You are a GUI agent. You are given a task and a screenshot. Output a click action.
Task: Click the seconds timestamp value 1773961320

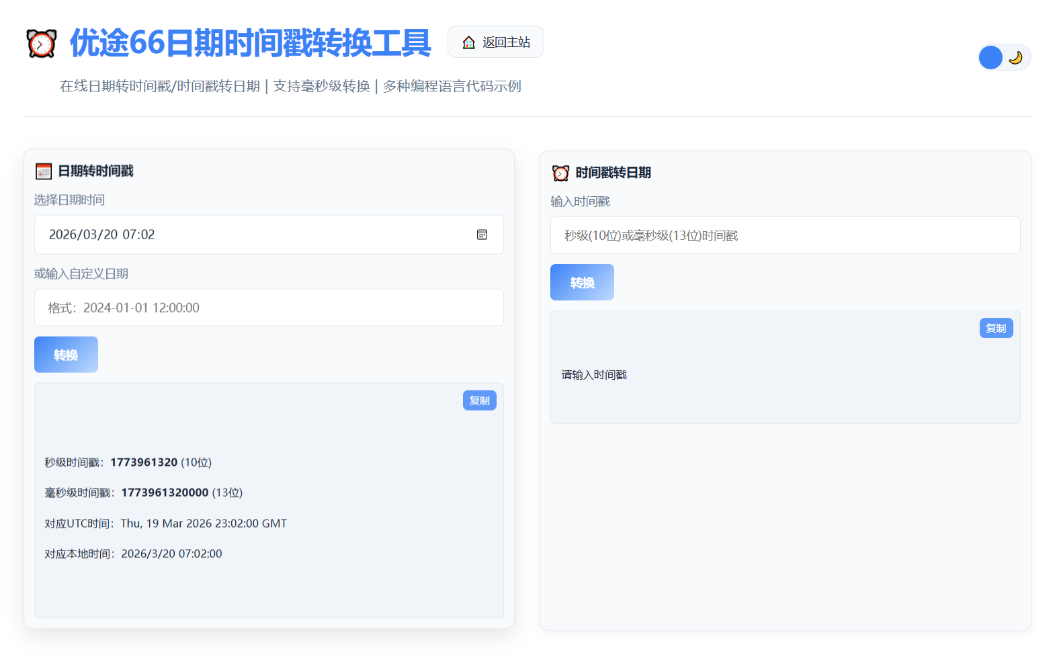pos(144,462)
